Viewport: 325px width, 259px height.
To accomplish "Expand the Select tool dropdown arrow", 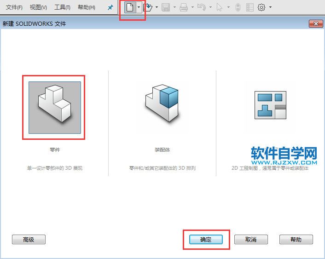I will [x=228, y=7].
